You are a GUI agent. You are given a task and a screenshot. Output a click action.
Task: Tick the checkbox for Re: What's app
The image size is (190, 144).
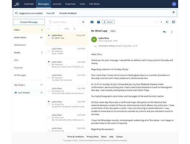(49, 38)
